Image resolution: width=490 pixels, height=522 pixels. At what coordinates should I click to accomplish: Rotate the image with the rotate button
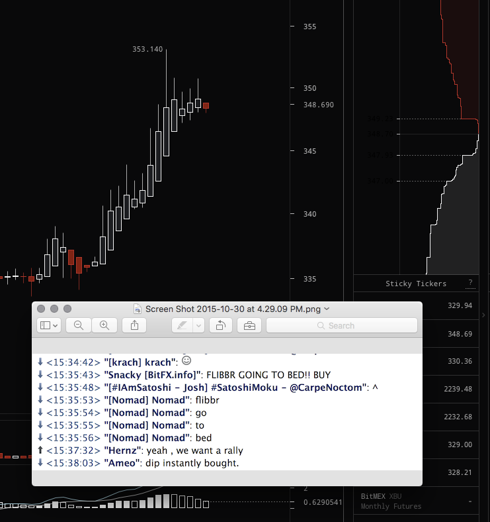coord(221,325)
